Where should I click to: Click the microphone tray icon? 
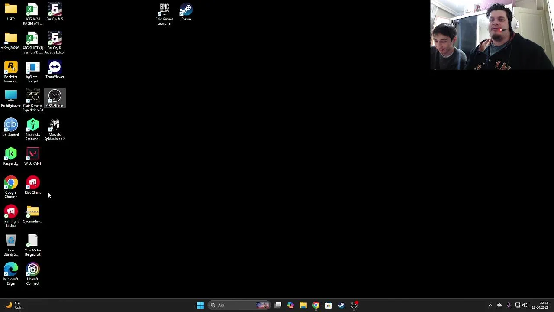(509, 305)
